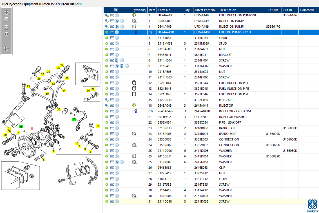This screenshot has width=319, height=213.
Task: Open info for the STUD 2313M059 row
Action: 117,43
